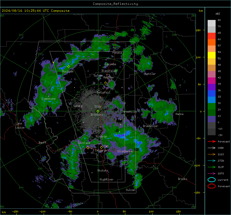This screenshot has height=215, width=231.
Task: Select the blue 33-36 dBZ swatch
Action: click(x=211, y=94)
